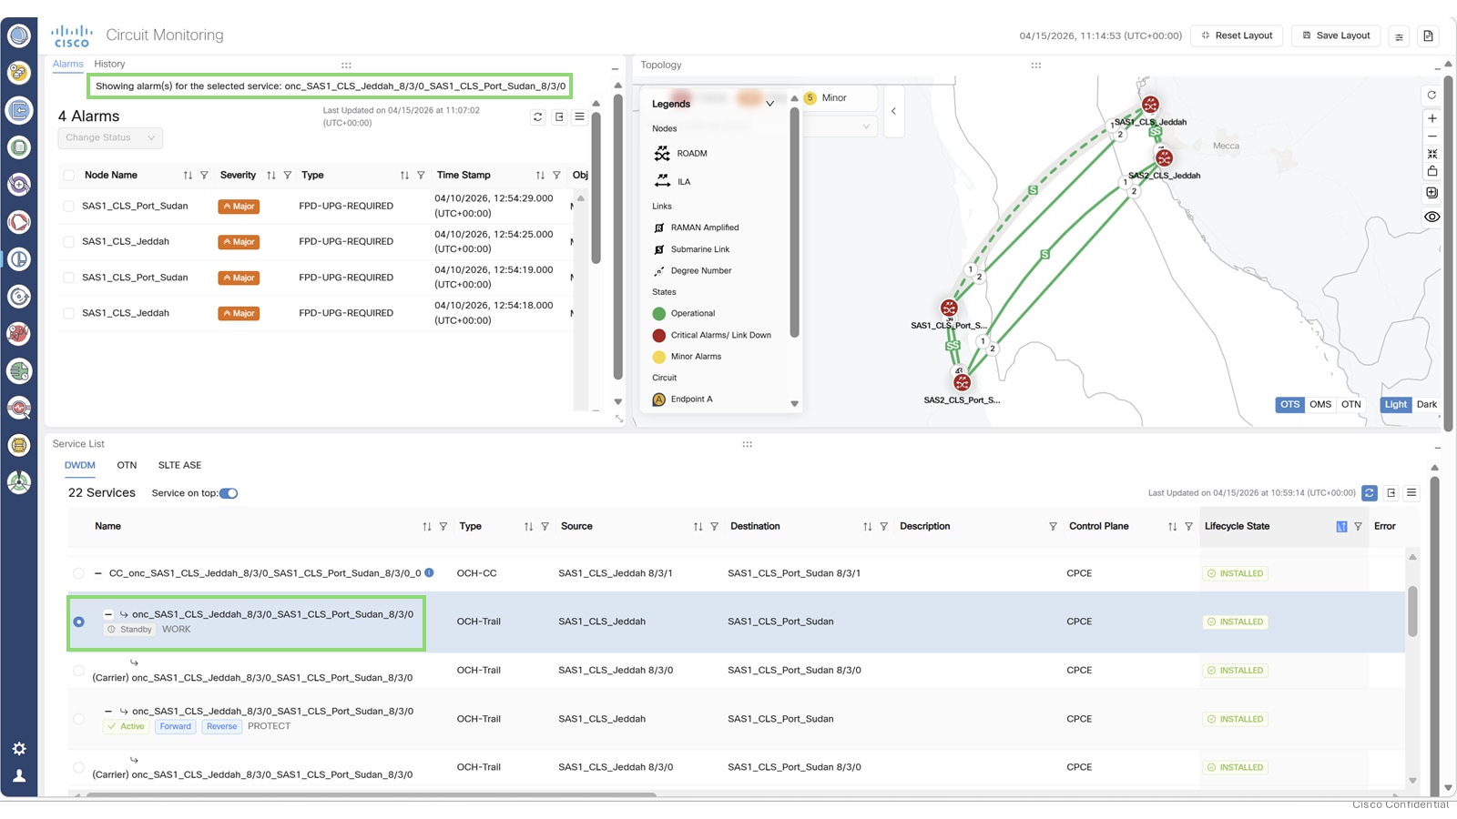Fit the topology view to screen
Screen dimensions: 1457x819
tap(1432, 153)
